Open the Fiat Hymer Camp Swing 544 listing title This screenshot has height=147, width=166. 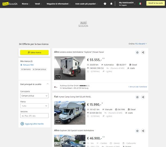coord(73,97)
